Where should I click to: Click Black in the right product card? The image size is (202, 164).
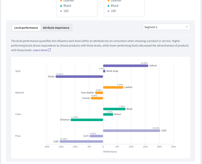coord(115,6)
